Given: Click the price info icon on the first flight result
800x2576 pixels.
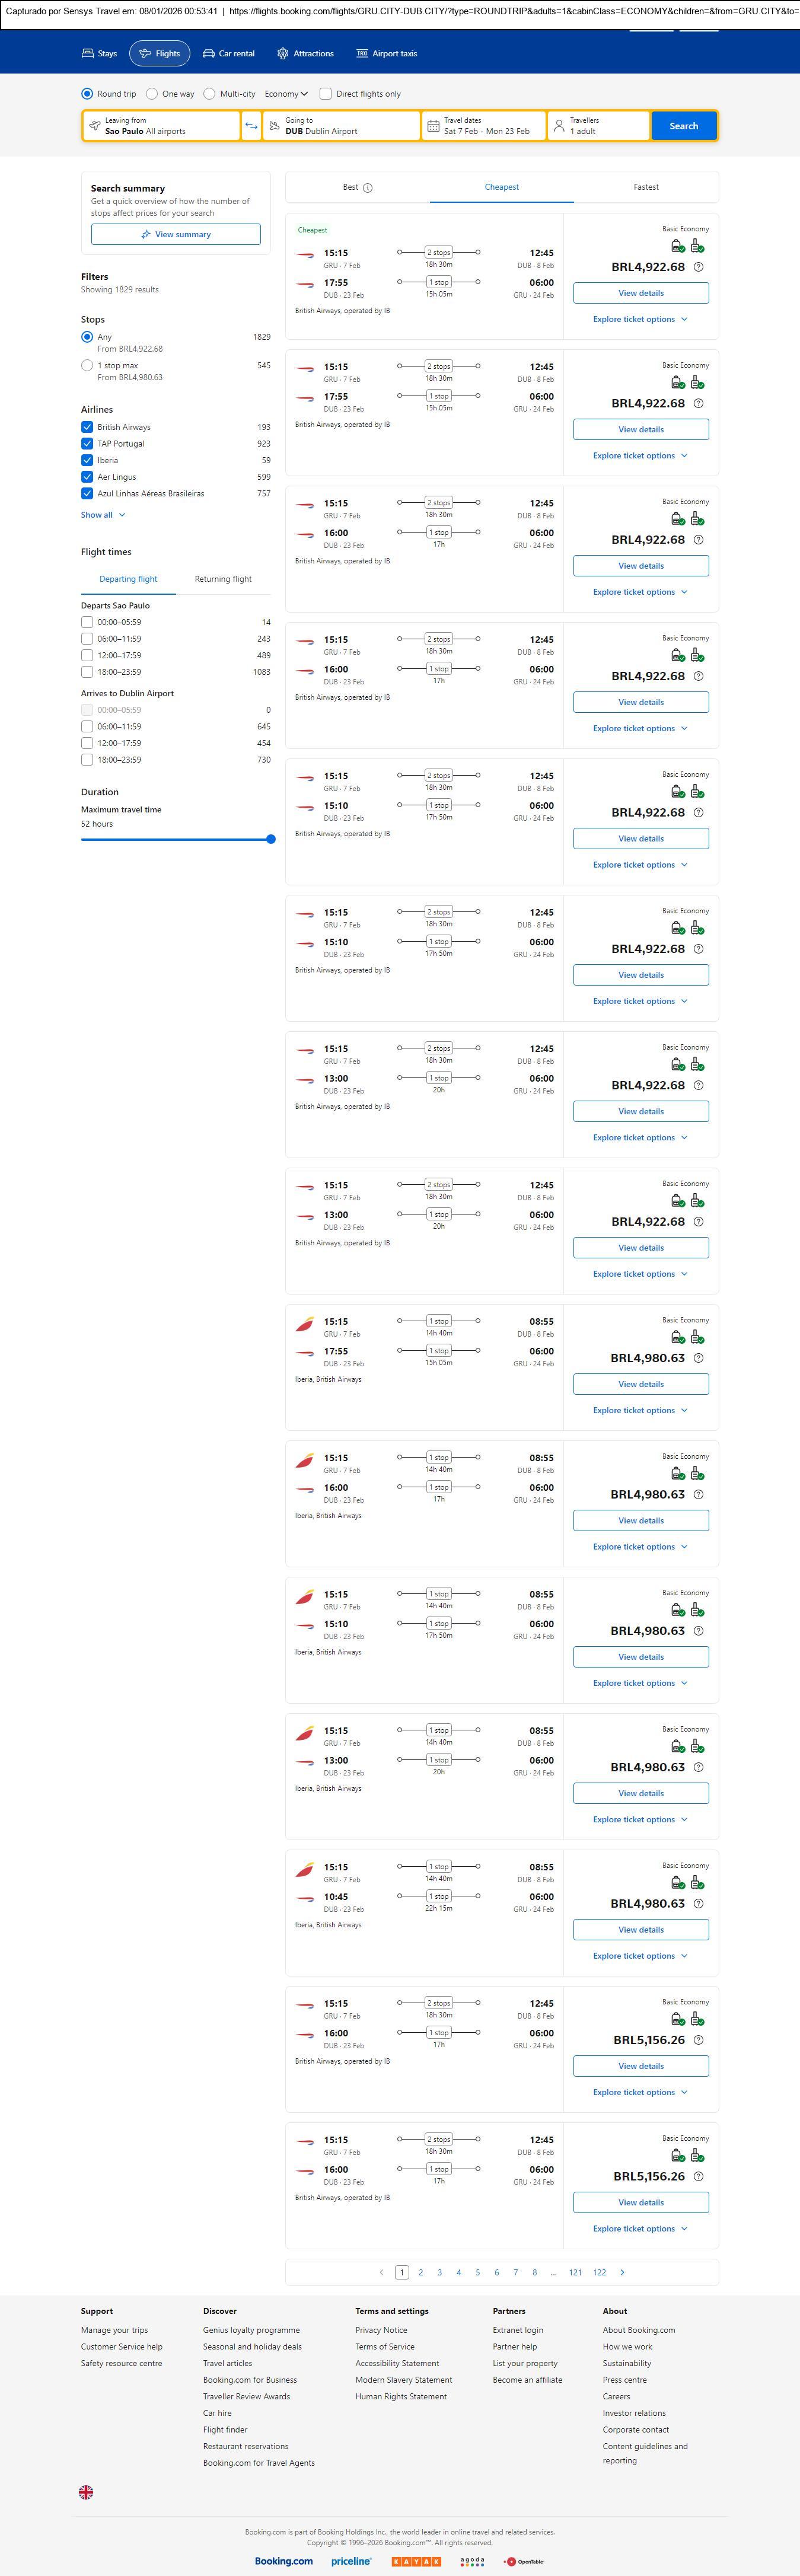Looking at the screenshot, I should 698,267.
